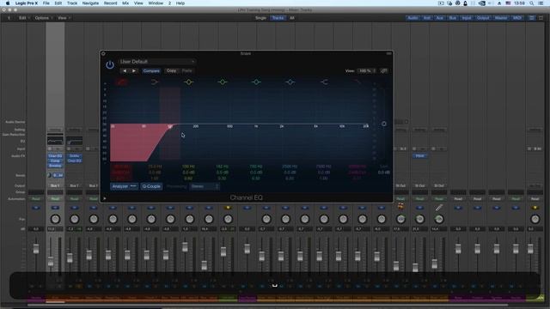Enable the high-cut filter band icon
This screenshot has height=309, width=550.
tap(357, 82)
